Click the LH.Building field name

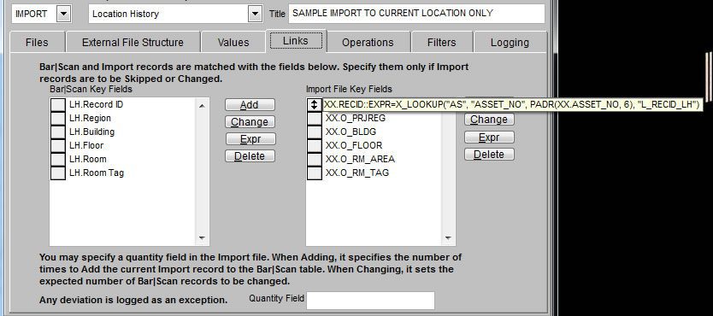[x=91, y=132]
